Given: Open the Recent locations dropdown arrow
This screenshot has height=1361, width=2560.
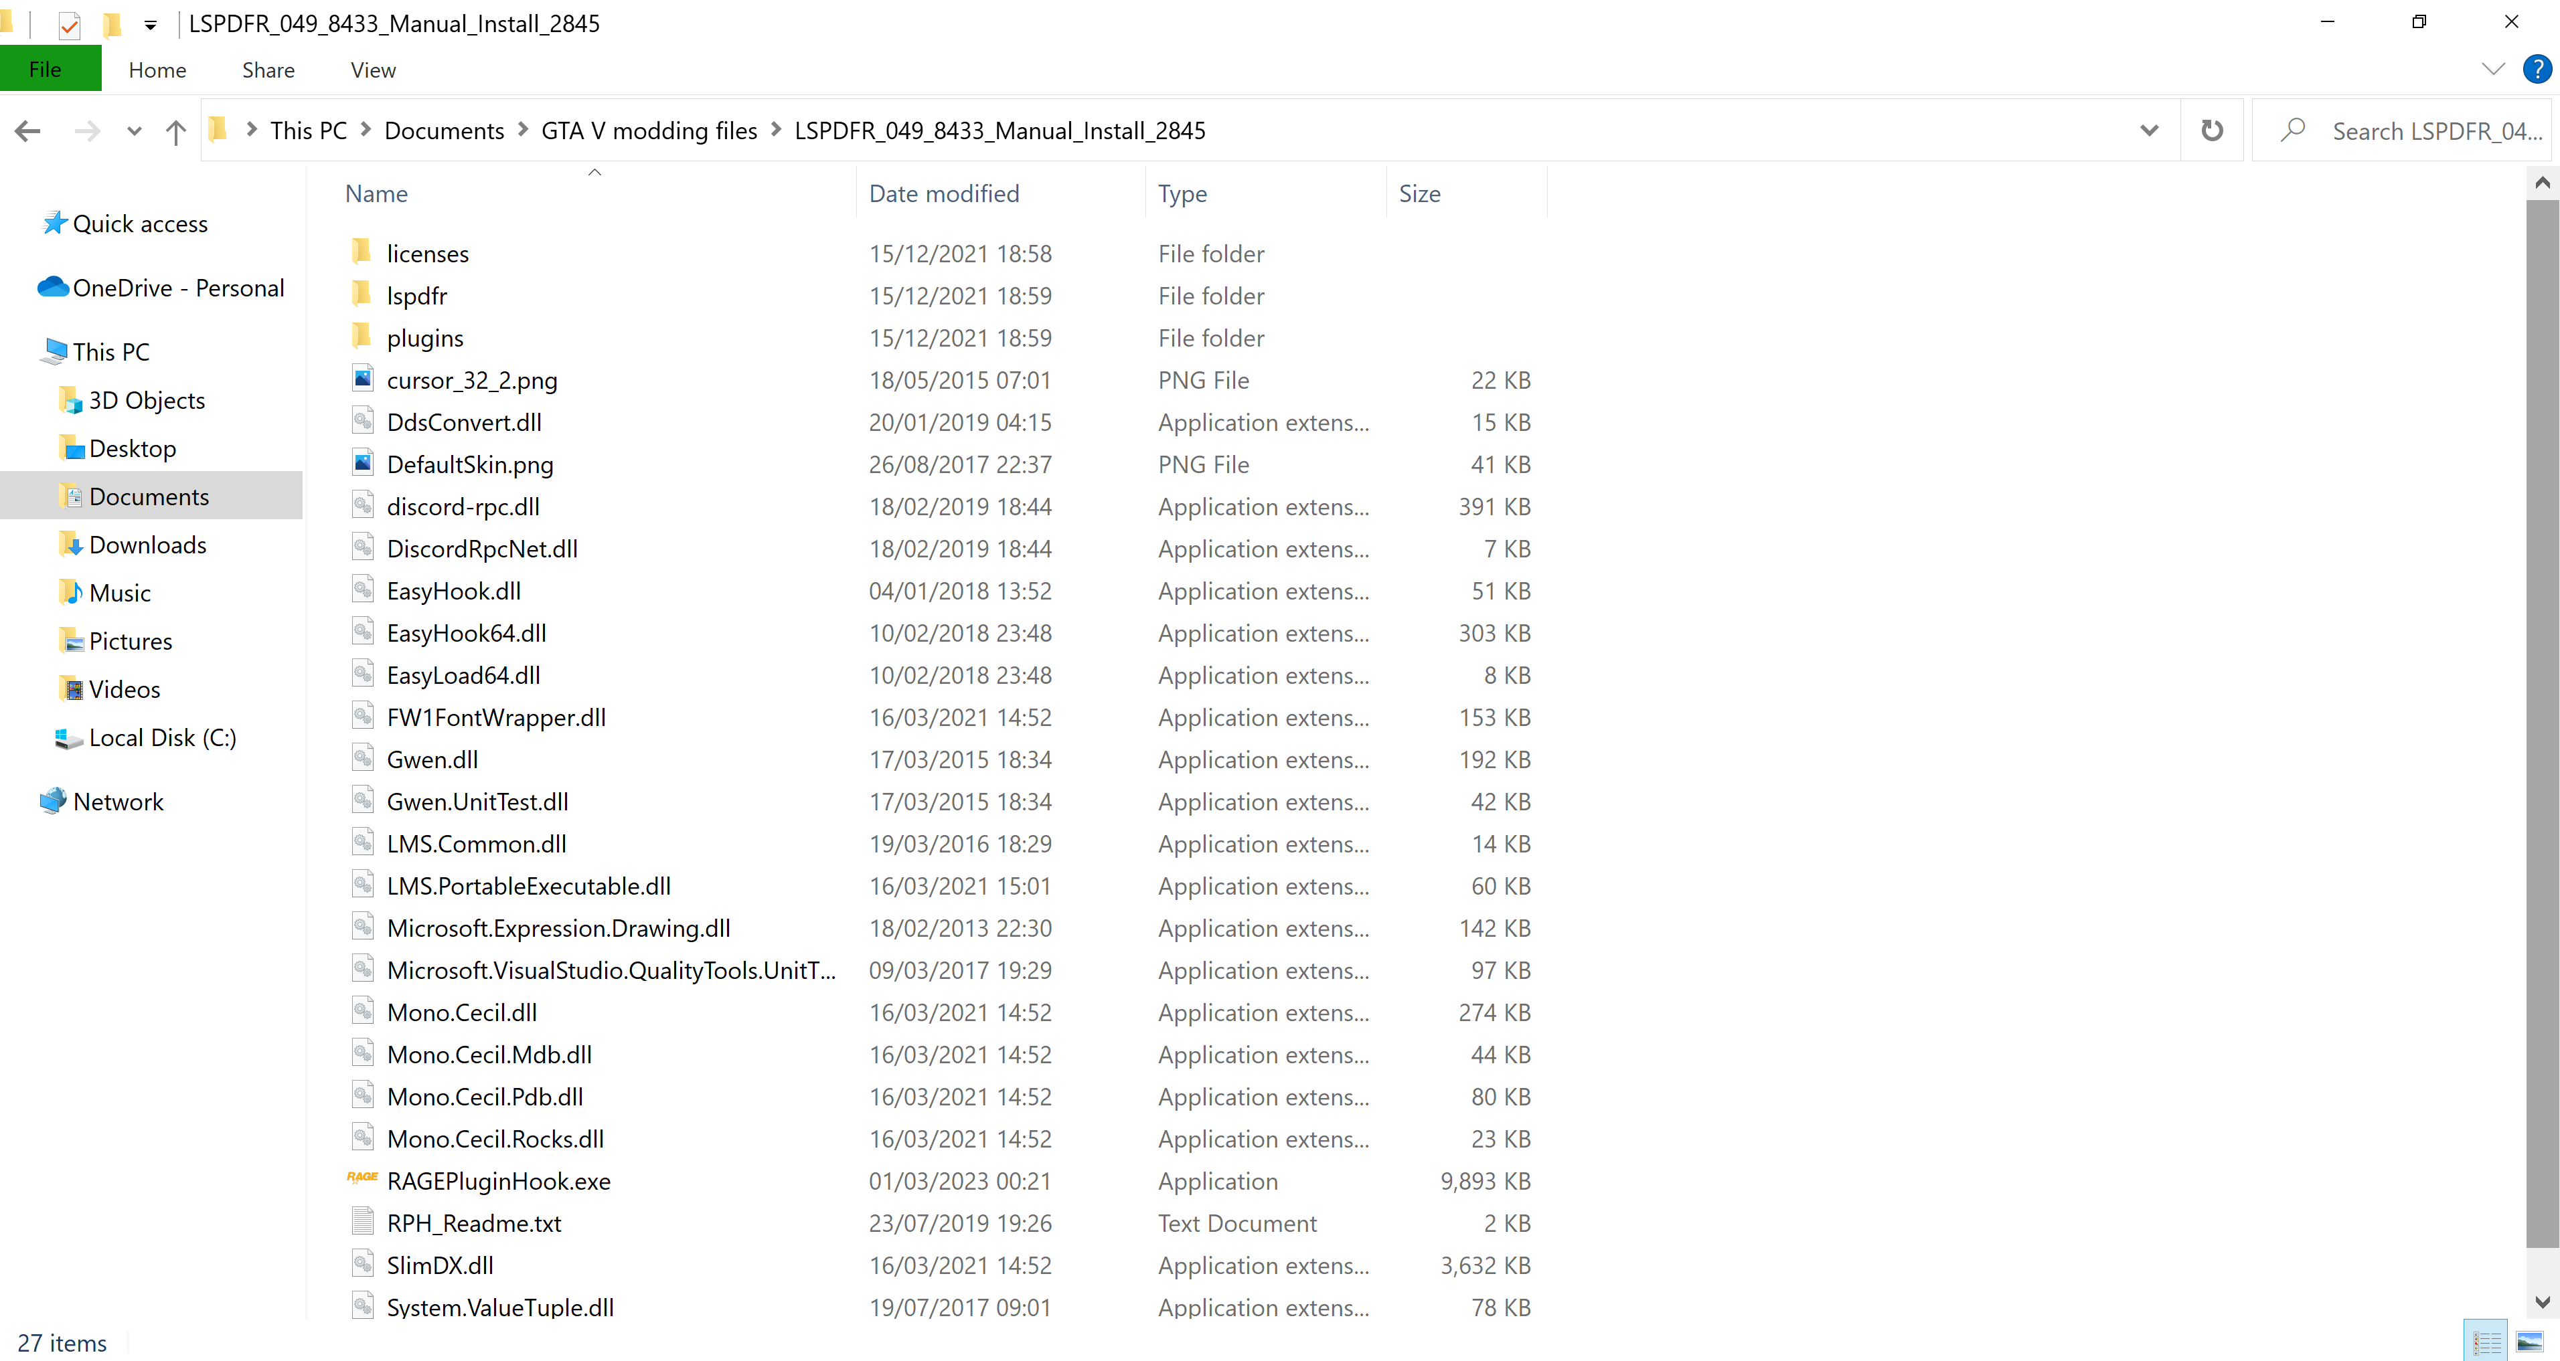Looking at the screenshot, I should [134, 131].
